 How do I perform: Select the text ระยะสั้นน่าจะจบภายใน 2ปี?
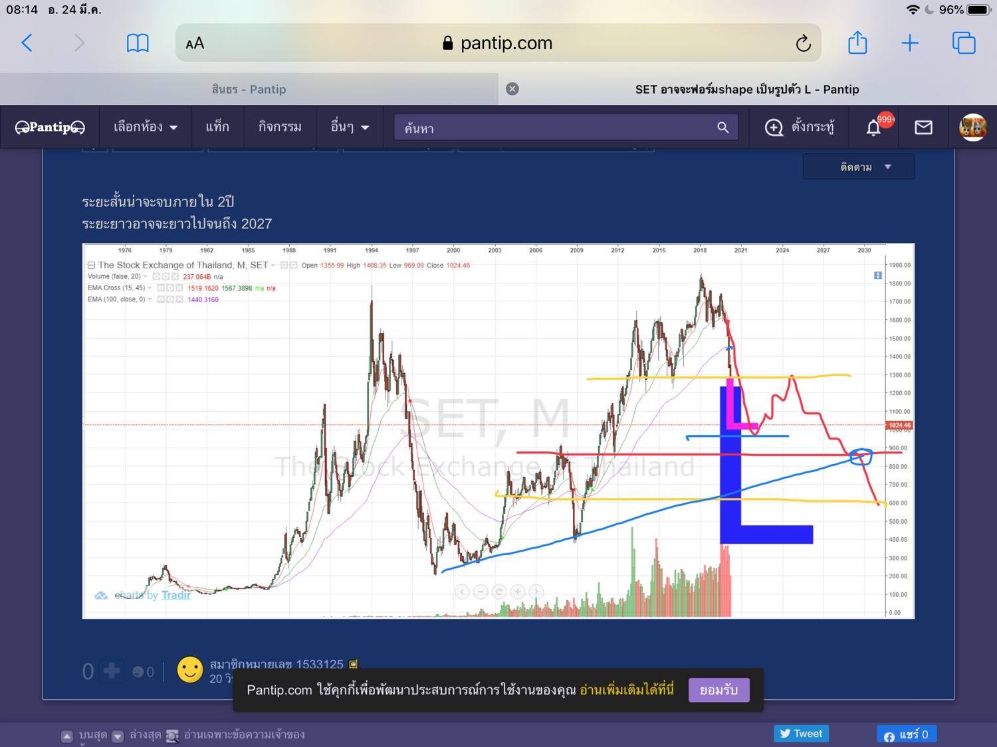tap(158, 201)
